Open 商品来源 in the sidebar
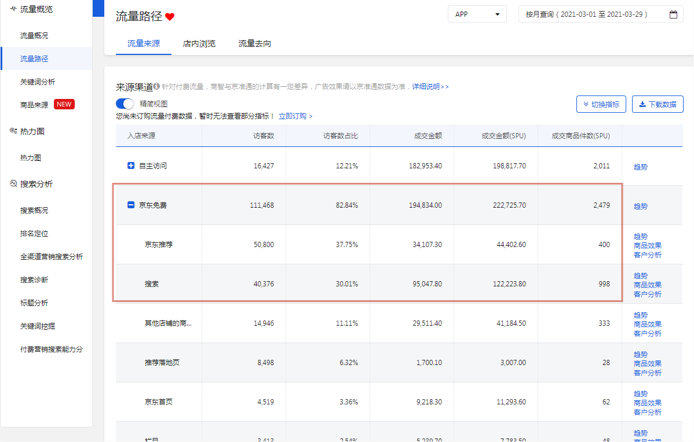Viewport: 694px width, 442px height. (34, 105)
